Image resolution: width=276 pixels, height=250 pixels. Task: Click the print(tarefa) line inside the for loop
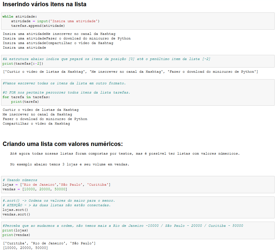[x=25, y=102]
